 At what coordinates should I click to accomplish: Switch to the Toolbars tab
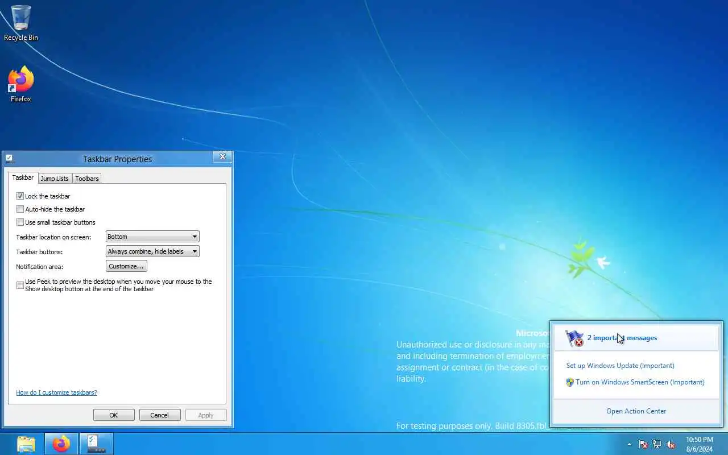pos(87,179)
